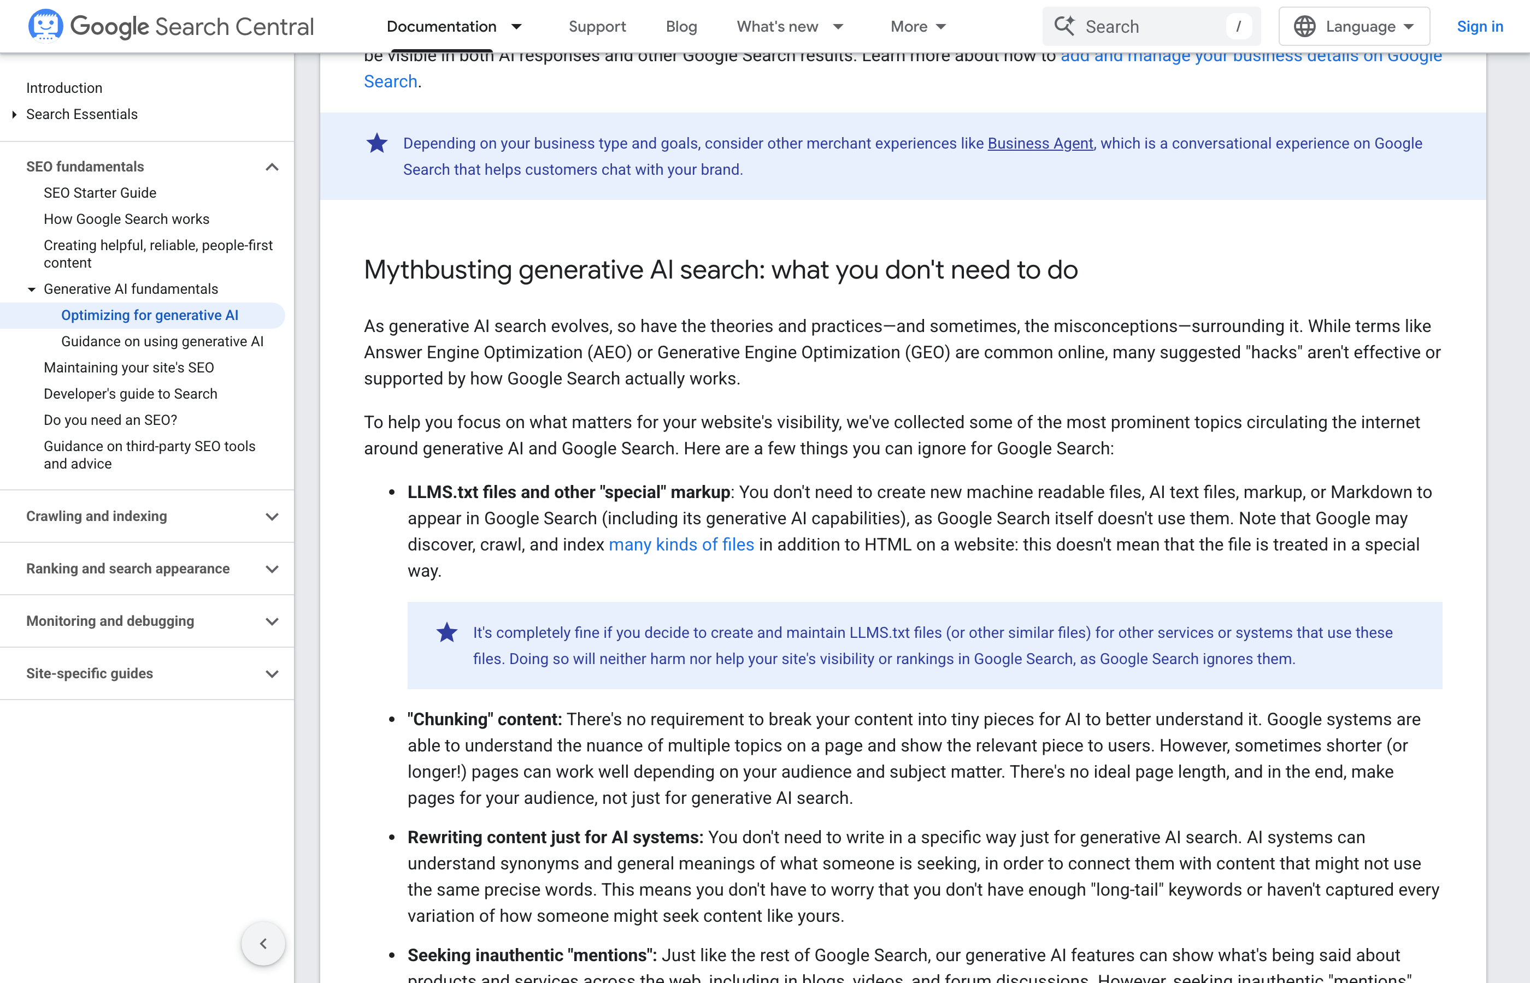Expand the Monitoring and debugging section
The height and width of the screenshot is (983, 1530).
pos(272,621)
